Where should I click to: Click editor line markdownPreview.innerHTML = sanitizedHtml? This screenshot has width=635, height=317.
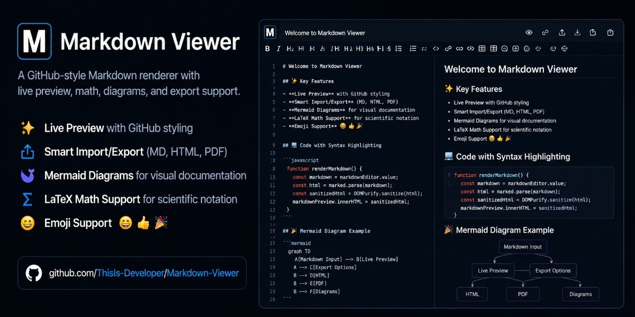[x=351, y=201]
